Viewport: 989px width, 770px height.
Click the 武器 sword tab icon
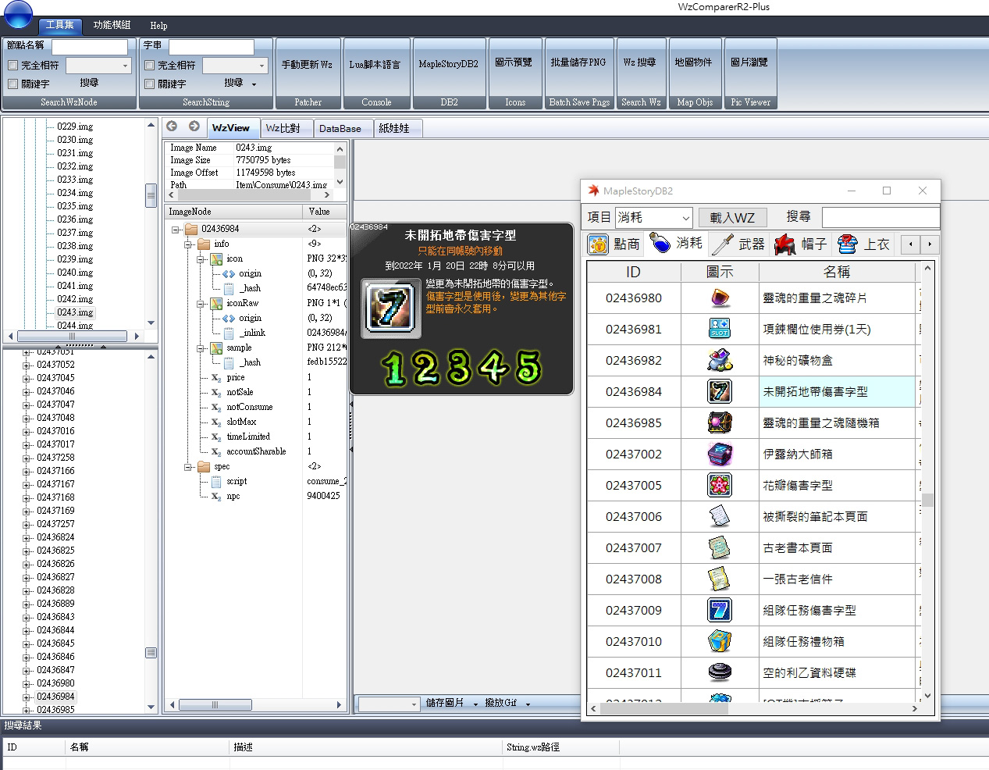[723, 244]
